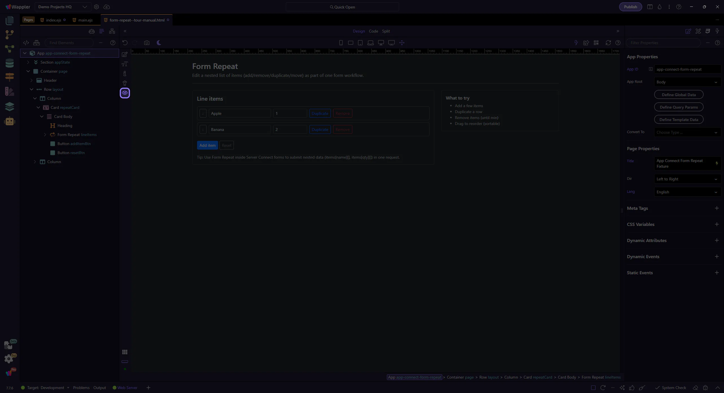Expand the Form Repeat lineItems node
The height and width of the screenshot is (393, 724).
[45, 135]
